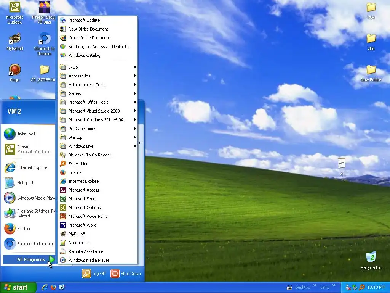Viewport: 390px width, 293px height.
Task: Click the New Office Document icon
Action: [63, 29]
